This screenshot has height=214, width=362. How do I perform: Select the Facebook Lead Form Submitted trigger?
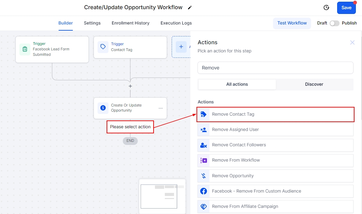click(52, 49)
